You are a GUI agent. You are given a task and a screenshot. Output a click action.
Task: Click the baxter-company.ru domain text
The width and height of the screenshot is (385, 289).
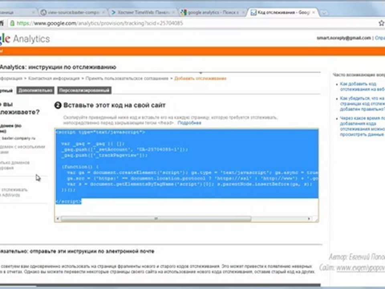point(18,138)
